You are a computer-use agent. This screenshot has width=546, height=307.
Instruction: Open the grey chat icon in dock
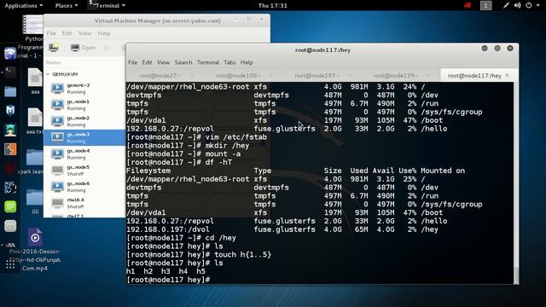click(10, 226)
